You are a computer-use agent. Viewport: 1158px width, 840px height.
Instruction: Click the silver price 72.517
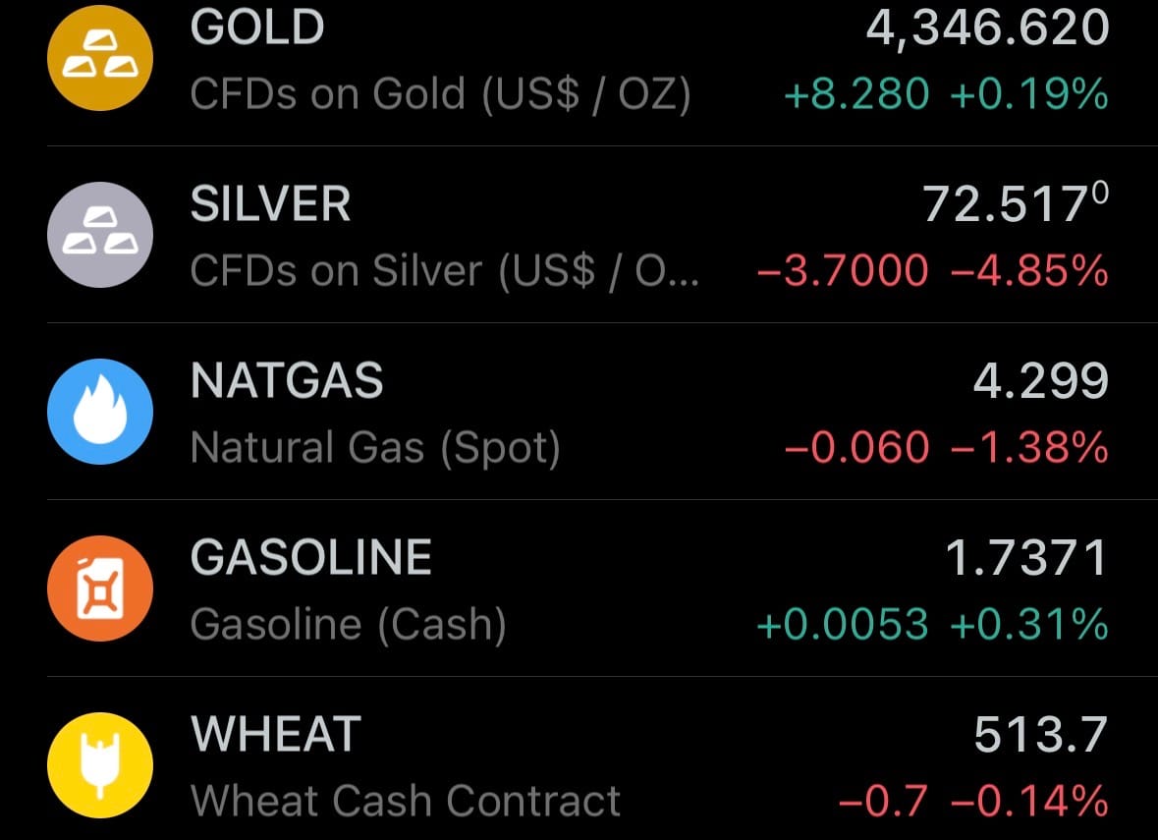tap(1015, 205)
